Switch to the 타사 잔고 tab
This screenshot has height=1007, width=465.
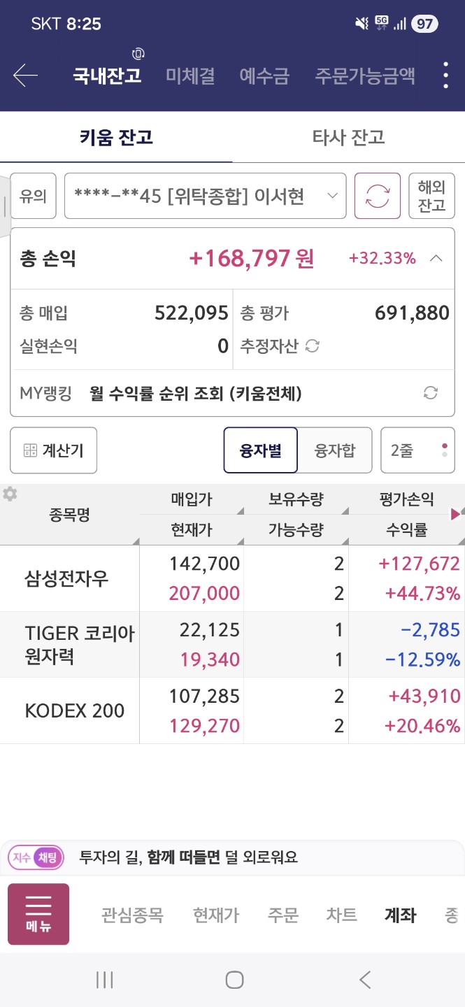(348, 137)
